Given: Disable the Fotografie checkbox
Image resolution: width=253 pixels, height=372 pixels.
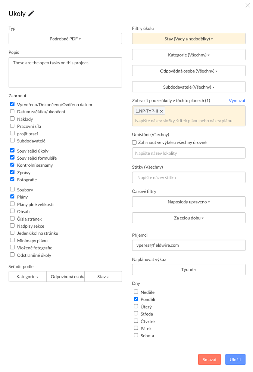Looking at the screenshot, I should [12, 179].
